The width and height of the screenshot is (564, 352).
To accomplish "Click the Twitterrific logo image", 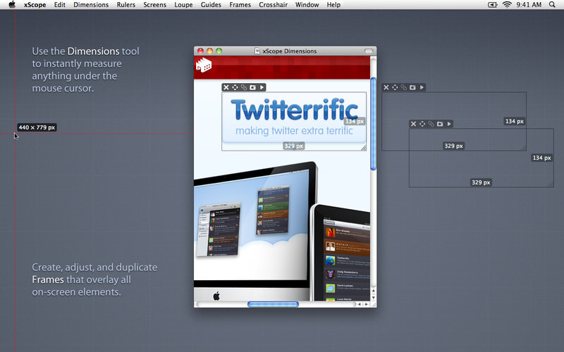I will point(294,109).
